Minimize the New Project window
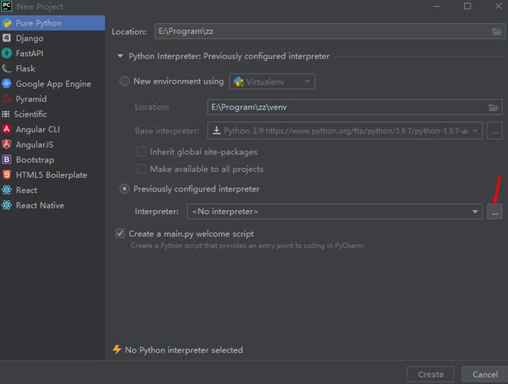 (436, 6)
